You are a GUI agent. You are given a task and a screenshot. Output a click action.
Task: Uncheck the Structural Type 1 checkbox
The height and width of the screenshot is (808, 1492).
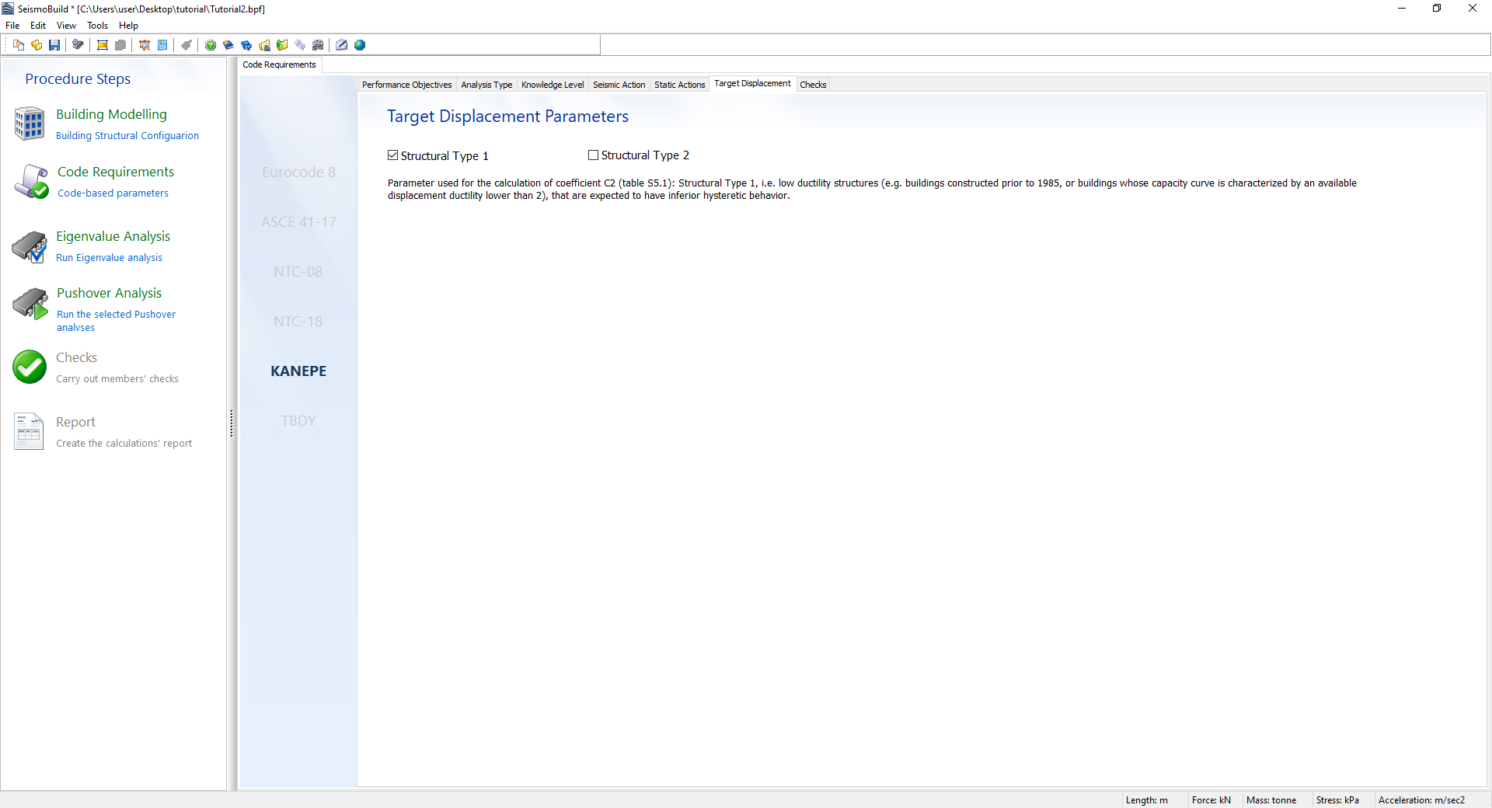coord(393,155)
